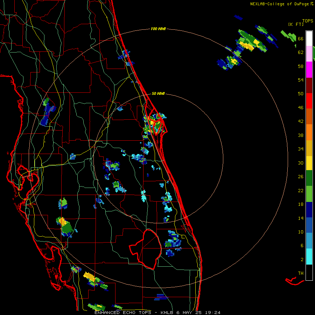Pick the dark orange swatch on the scale
Screen dimensions: 315x315
tap(309, 117)
